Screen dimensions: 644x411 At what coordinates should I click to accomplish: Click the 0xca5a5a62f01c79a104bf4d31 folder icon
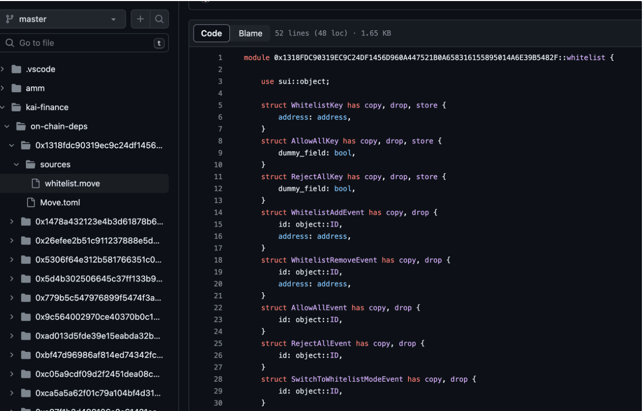pos(26,393)
